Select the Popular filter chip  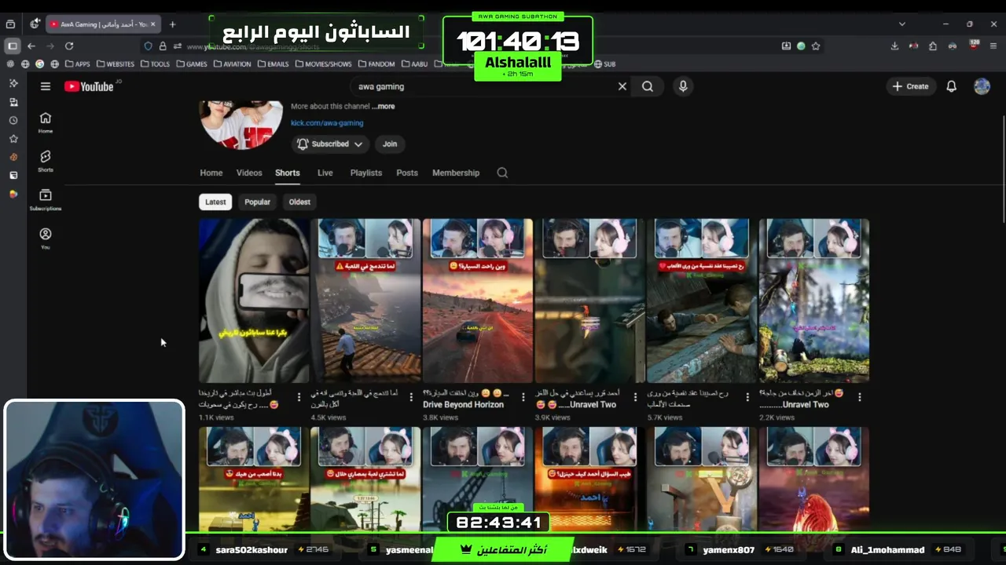257,202
